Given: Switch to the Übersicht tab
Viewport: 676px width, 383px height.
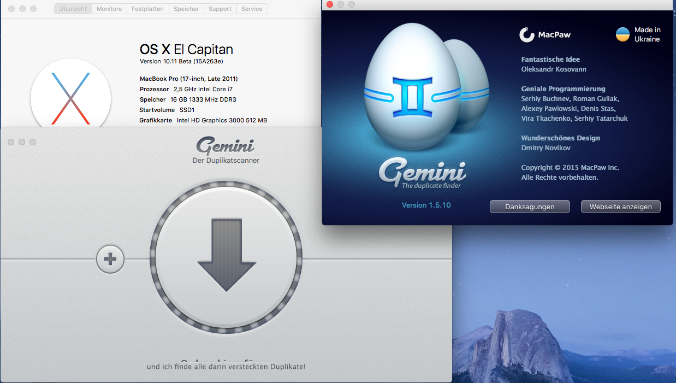Looking at the screenshot, I should point(73,9).
